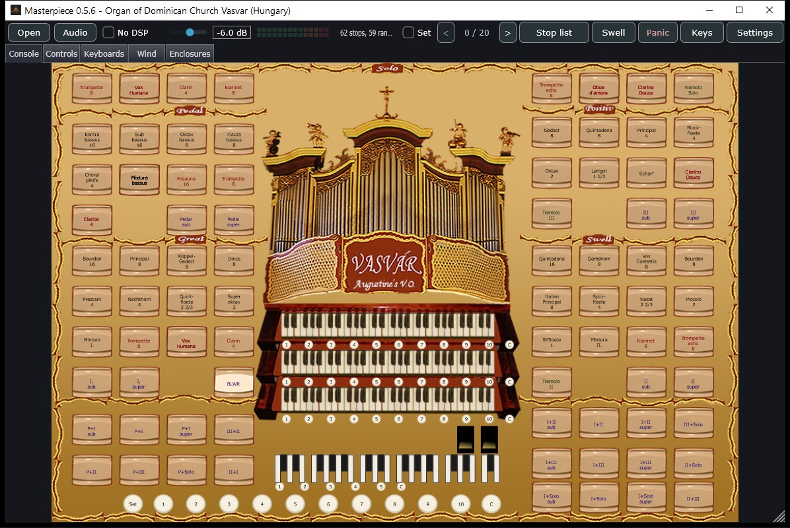Switch on the Oboe d'amore stop

coord(598,89)
